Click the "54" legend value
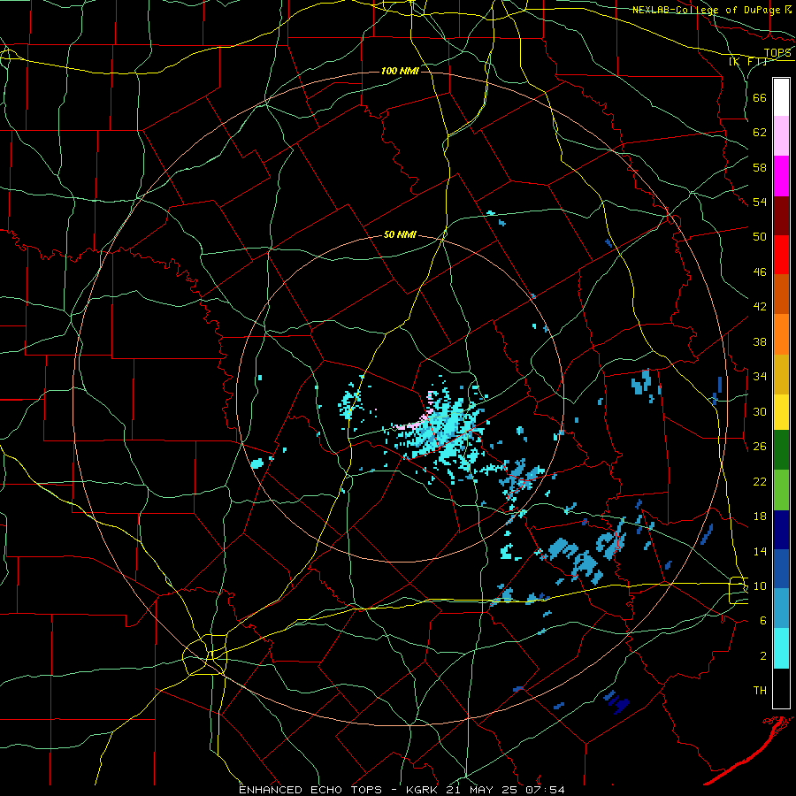Image resolution: width=796 pixels, height=796 pixels. (x=760, y=202)
